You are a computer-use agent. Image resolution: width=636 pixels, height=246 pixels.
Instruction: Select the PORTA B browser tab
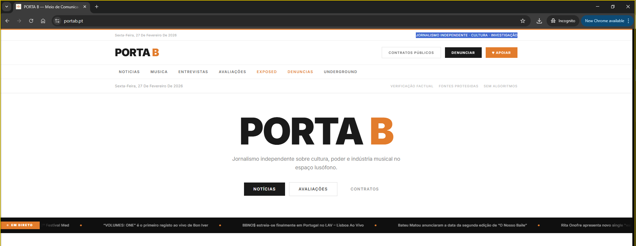pyautogui.click(x=51, y=7)
